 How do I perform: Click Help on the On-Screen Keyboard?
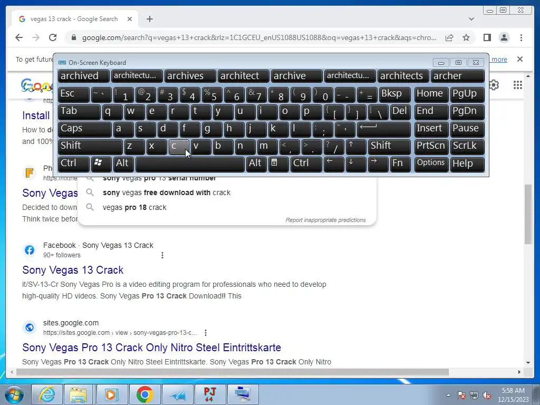(467, 163)
